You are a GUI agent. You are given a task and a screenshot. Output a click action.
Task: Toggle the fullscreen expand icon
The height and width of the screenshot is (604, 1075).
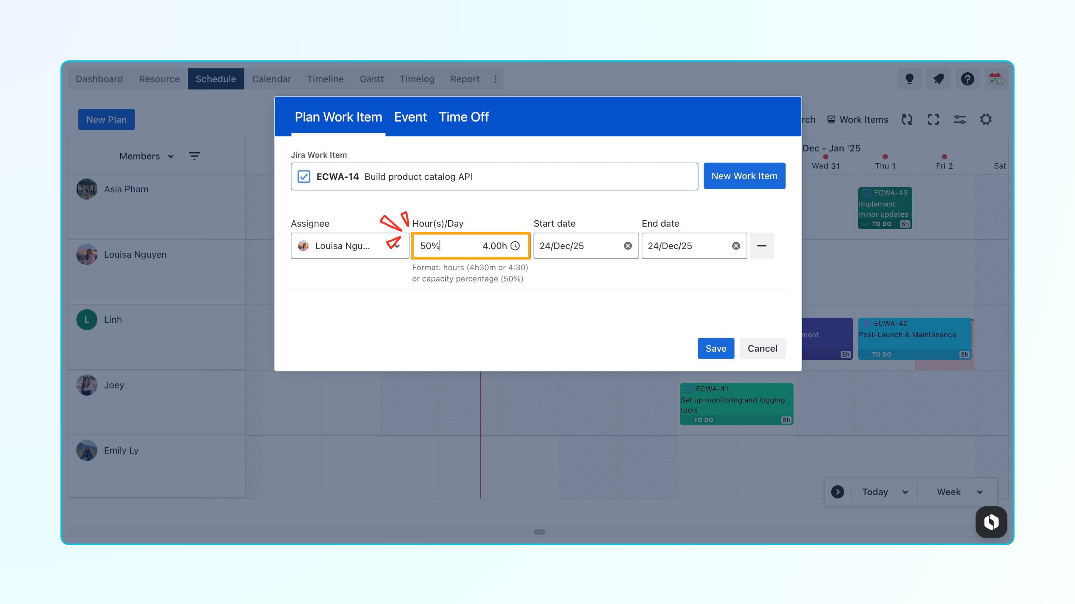(933, 120)
